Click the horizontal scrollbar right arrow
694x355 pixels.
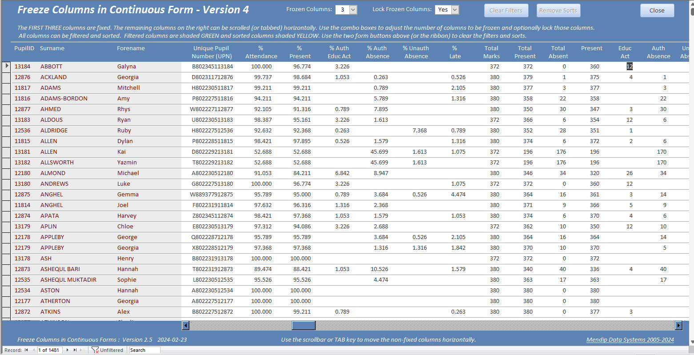pos(678,326)
